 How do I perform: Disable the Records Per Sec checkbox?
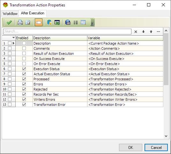[24, 94]
